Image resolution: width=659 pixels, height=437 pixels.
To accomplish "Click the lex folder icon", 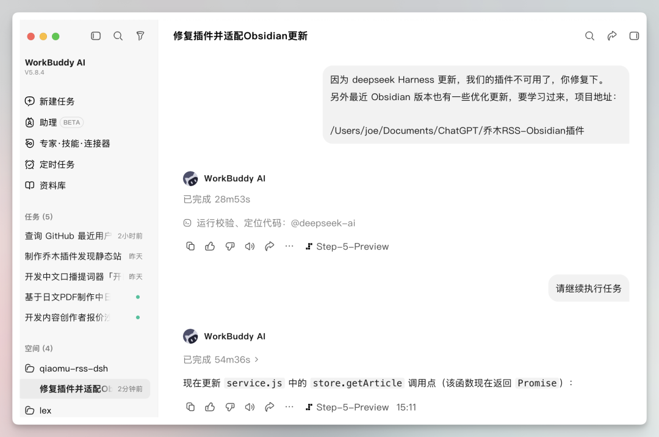I will click(x=29, y=411).
